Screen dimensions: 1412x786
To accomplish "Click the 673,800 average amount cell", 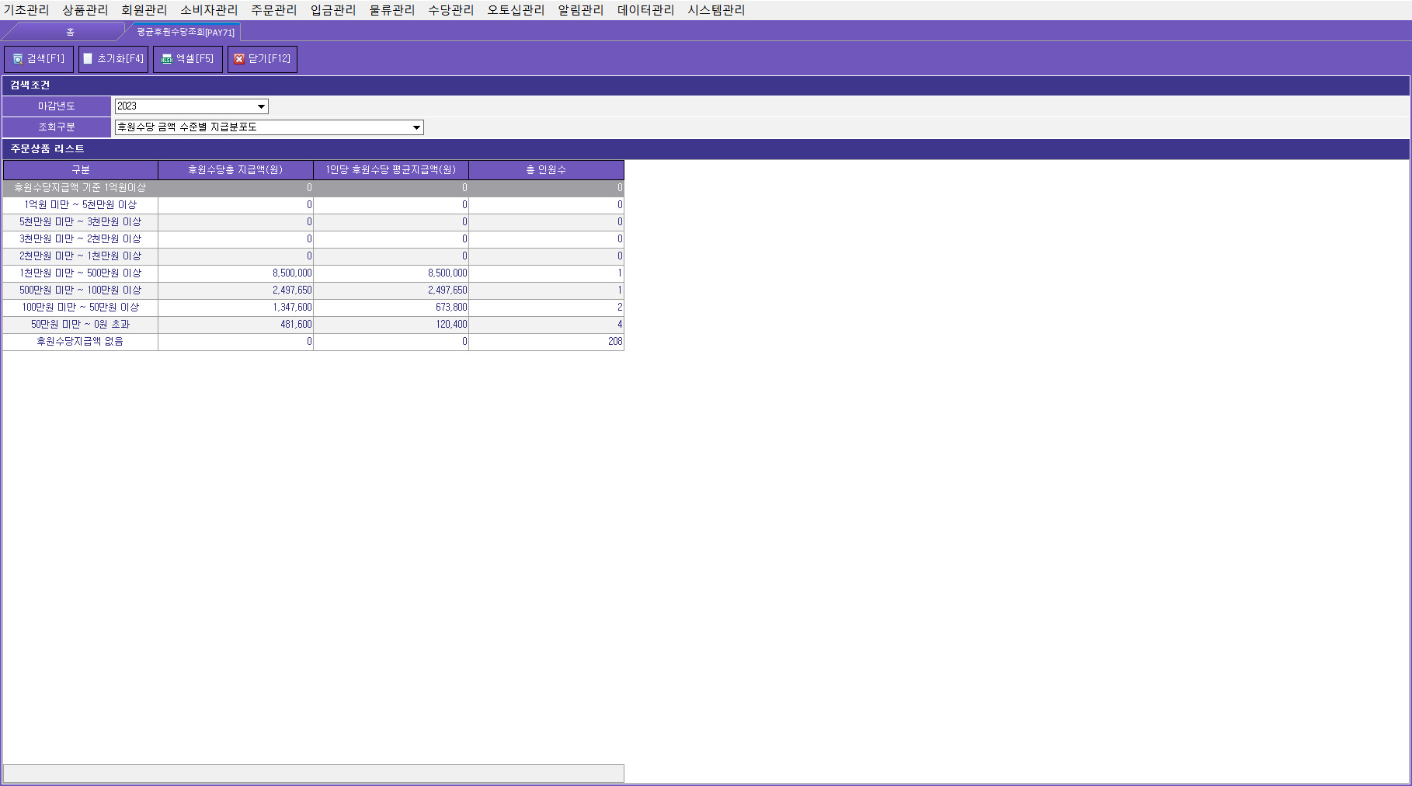I will pos(391,308).
